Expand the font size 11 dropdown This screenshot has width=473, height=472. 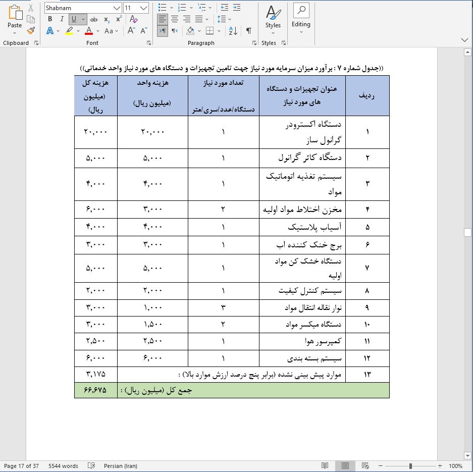coord(144,8)
